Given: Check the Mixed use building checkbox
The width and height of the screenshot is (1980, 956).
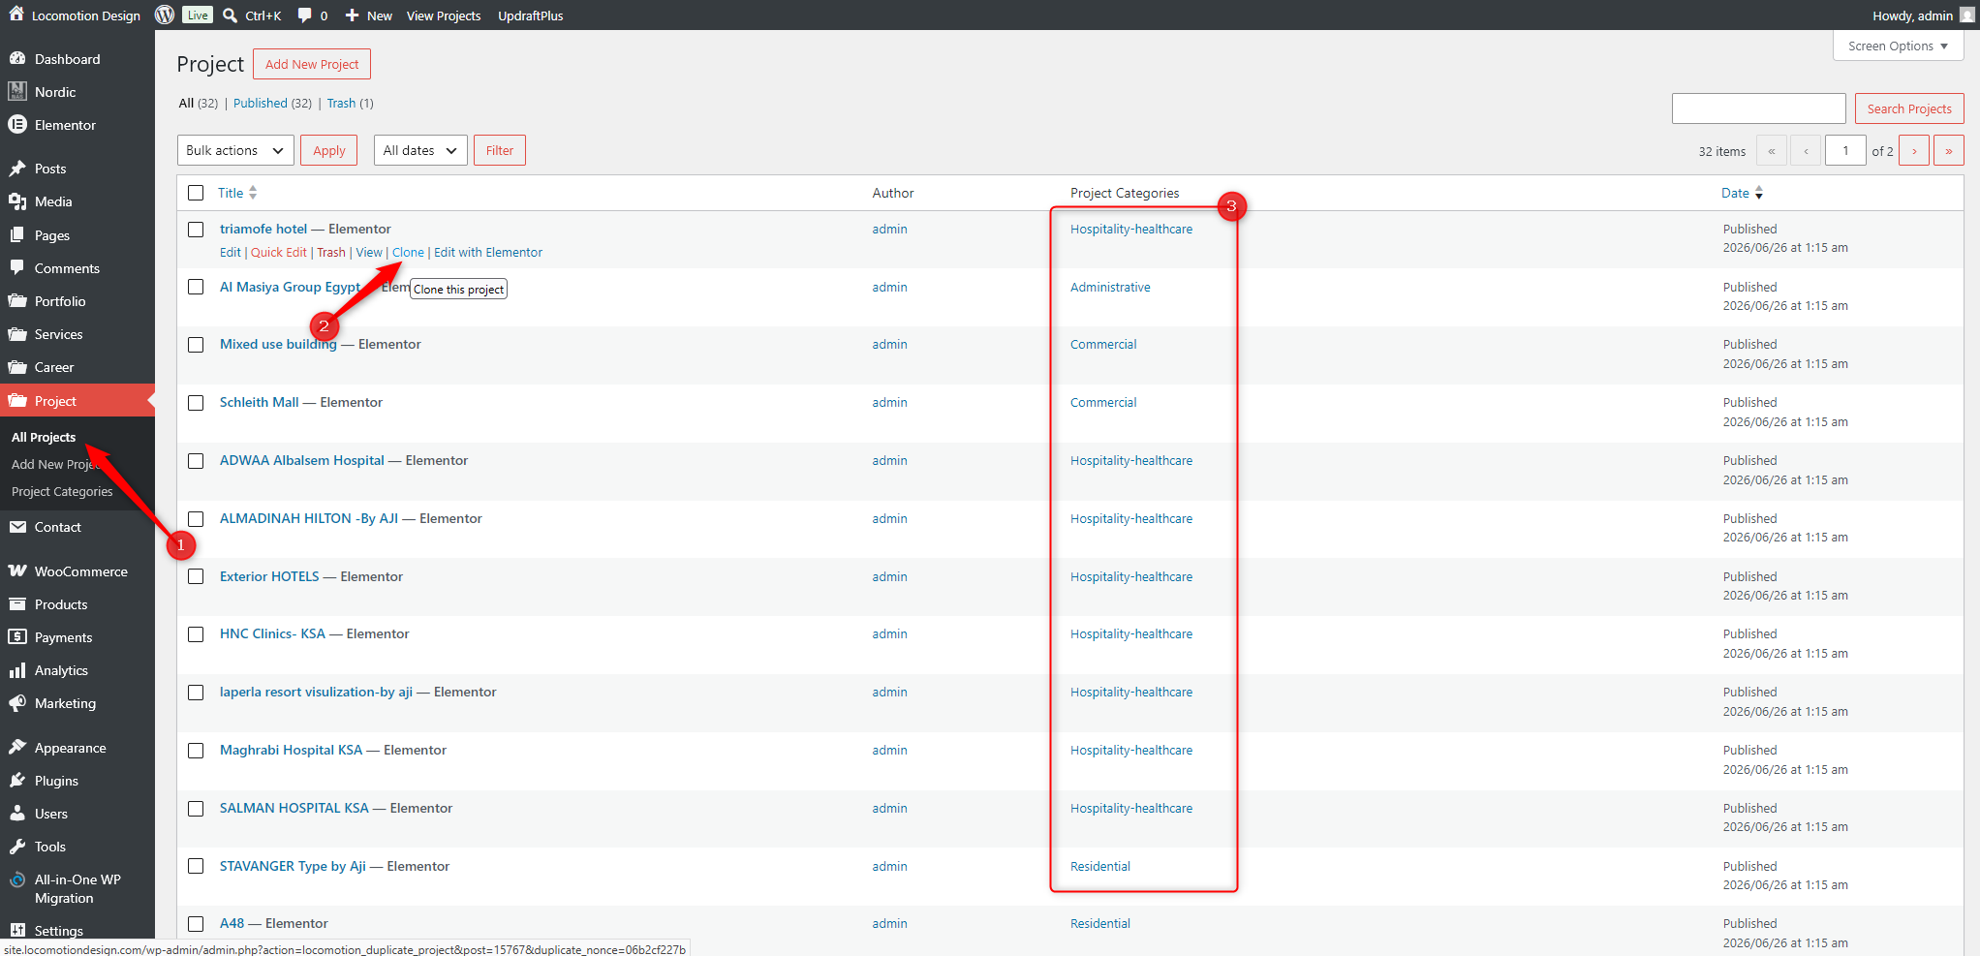Looking at the screenshot, I should click(196, 345).
